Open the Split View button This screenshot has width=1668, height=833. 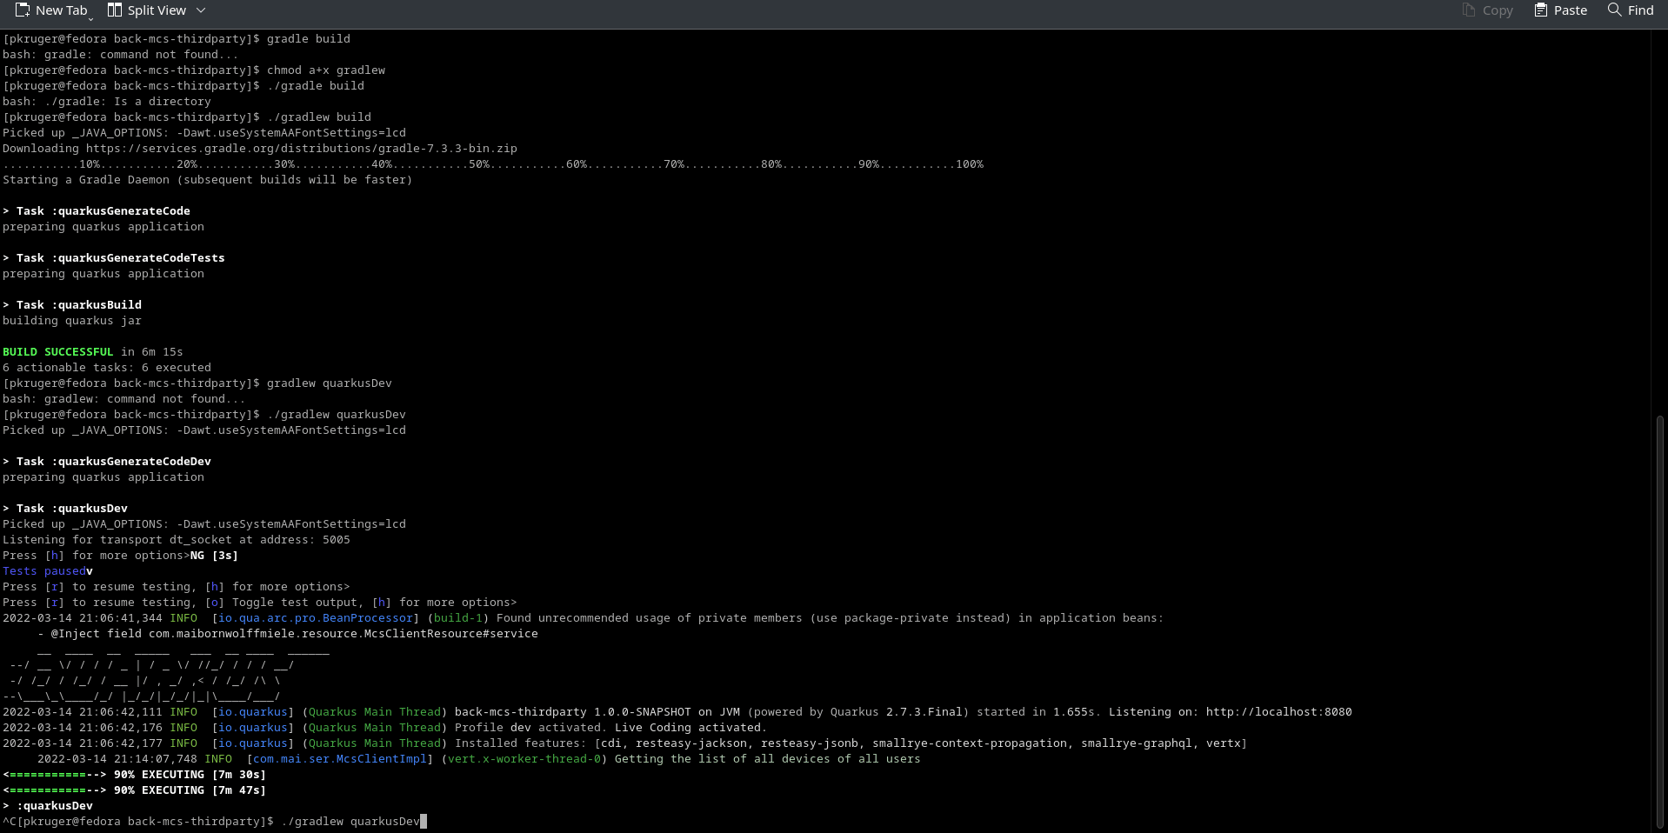tap(157, 10)
